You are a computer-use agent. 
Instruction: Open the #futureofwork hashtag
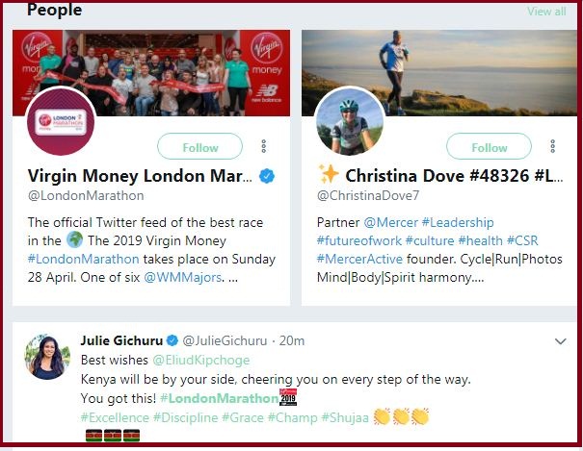tap(359, 240)
